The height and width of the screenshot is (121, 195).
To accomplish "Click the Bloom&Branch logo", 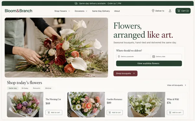I will pos(19,11).
